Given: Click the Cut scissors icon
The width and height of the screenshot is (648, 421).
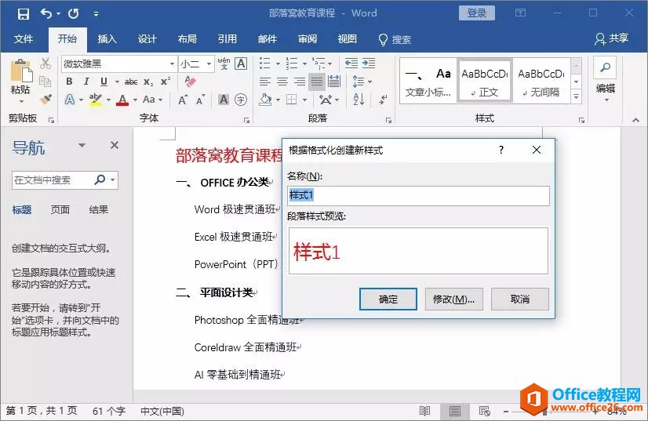Looking at the screenshot, I should pyautogui.click(x=46, y=64).
